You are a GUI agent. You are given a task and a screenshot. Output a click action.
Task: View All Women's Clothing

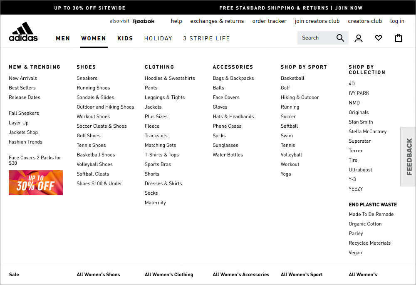(169, 275)
